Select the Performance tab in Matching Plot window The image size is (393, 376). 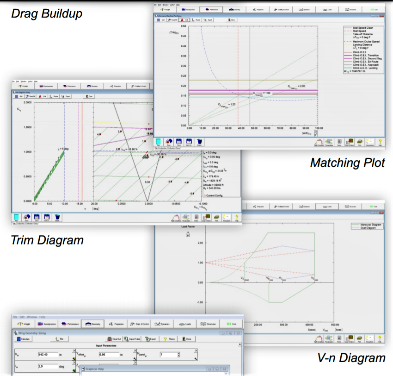point(211,10)
